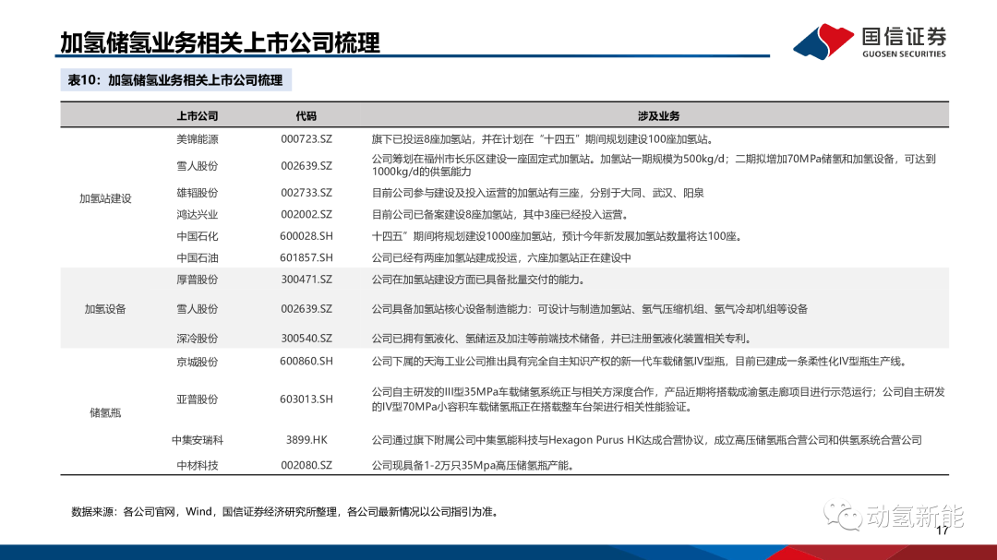Select the 数据来源 footnote line

pyautogui.click(x=286, y=512)
